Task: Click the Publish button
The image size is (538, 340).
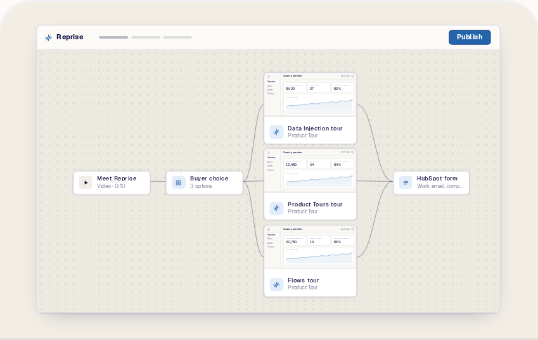Action: 470,37
